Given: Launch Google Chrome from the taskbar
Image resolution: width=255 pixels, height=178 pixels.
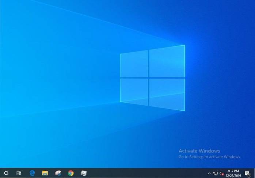Looking at the screenshot, I should [x=71, y=173].
